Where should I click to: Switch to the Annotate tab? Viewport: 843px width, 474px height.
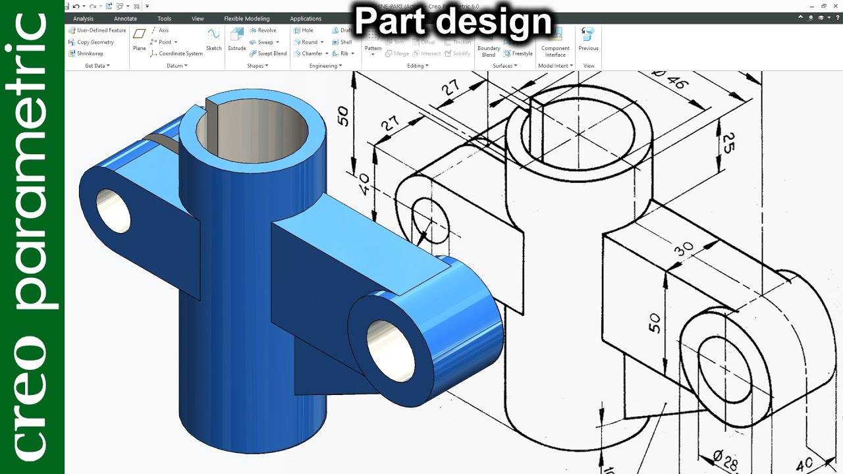(125, 18)
